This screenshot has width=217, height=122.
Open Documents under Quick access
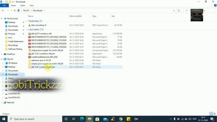13,30
